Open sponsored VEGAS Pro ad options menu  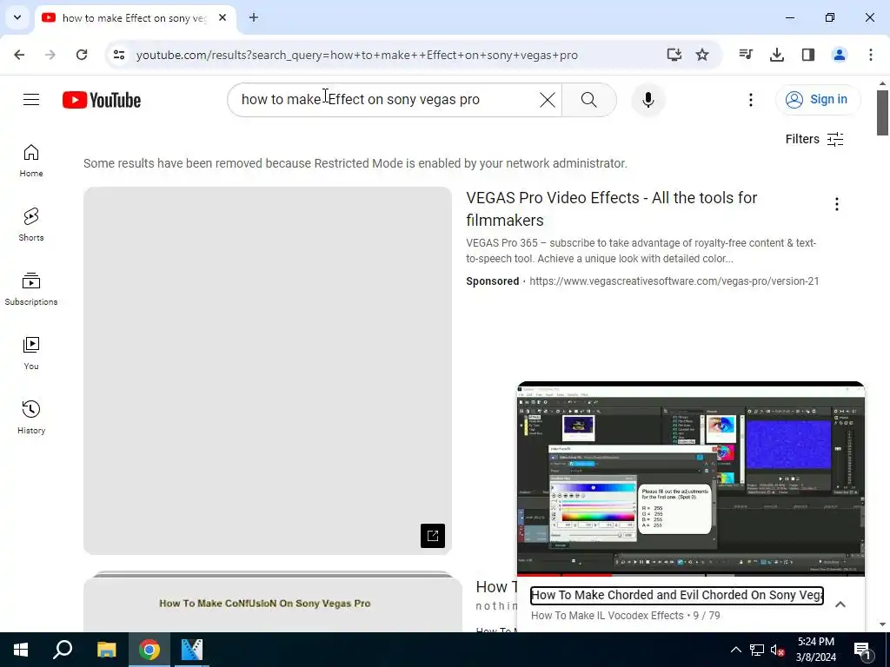coord(837,204)
